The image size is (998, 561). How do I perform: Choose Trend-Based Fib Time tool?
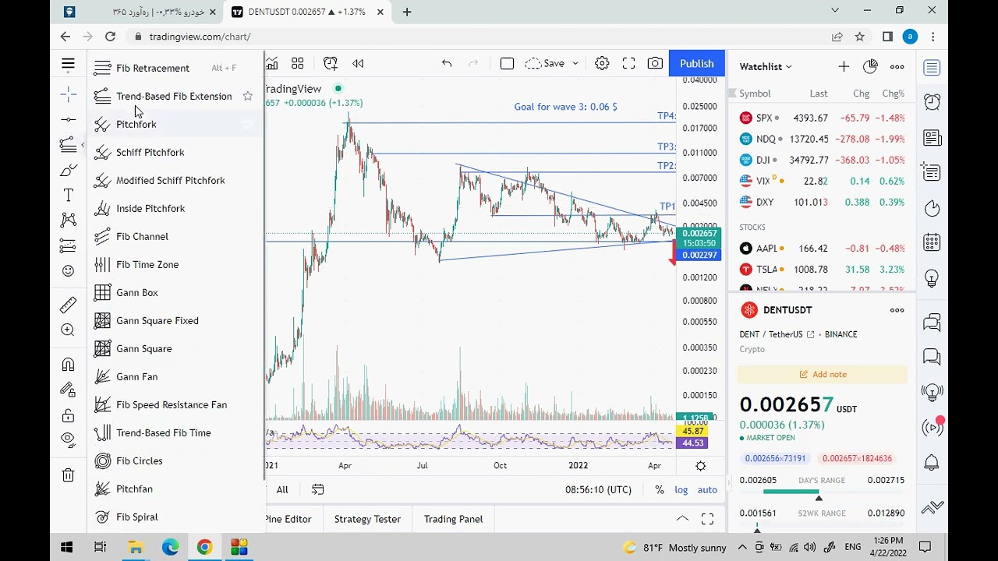(175, 432)
